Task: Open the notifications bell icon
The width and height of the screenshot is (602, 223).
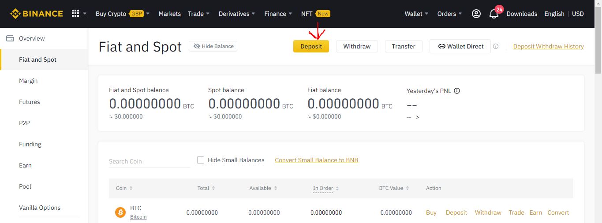Action: click(494, 14)
